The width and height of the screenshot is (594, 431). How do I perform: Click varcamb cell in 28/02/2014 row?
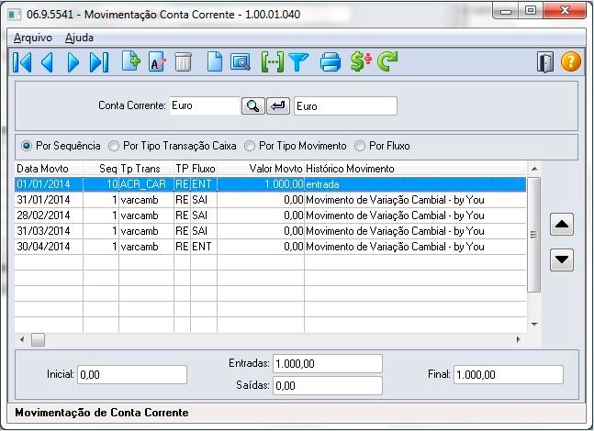146,215
